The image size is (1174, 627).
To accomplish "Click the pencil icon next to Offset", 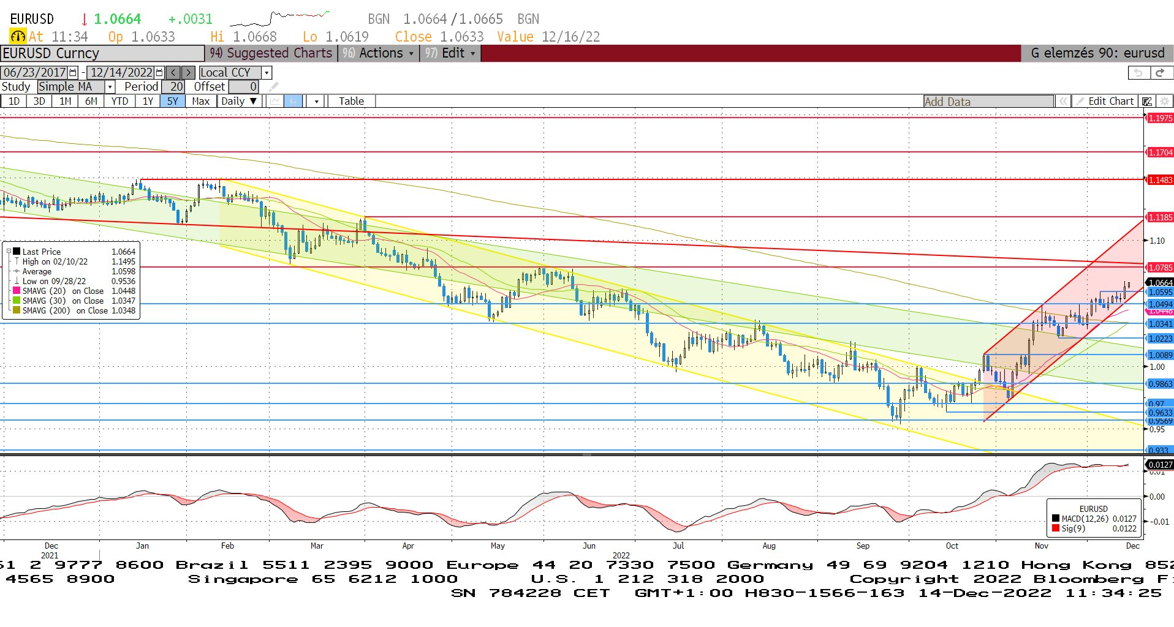I will coord(273,87).
